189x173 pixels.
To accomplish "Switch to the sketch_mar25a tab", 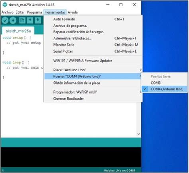I will point(18,31).
